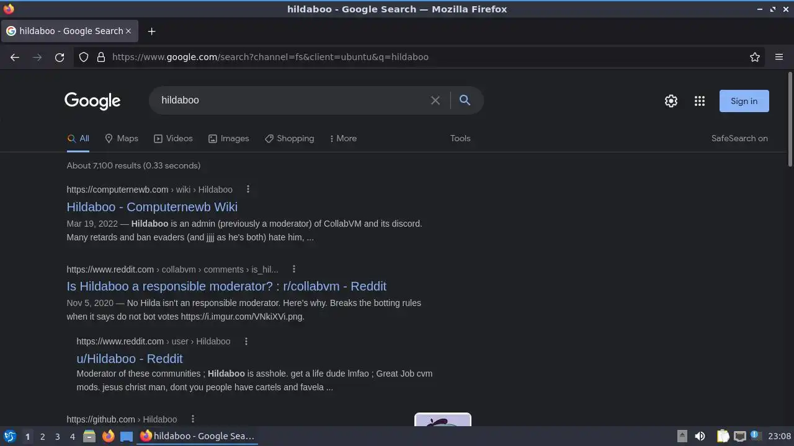Launch the file manager from the taskbar
The image size is (794, 446).
pos(89,436)
